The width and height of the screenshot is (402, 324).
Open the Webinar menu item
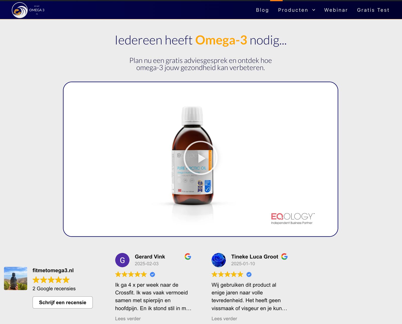[x=336, y=10]
